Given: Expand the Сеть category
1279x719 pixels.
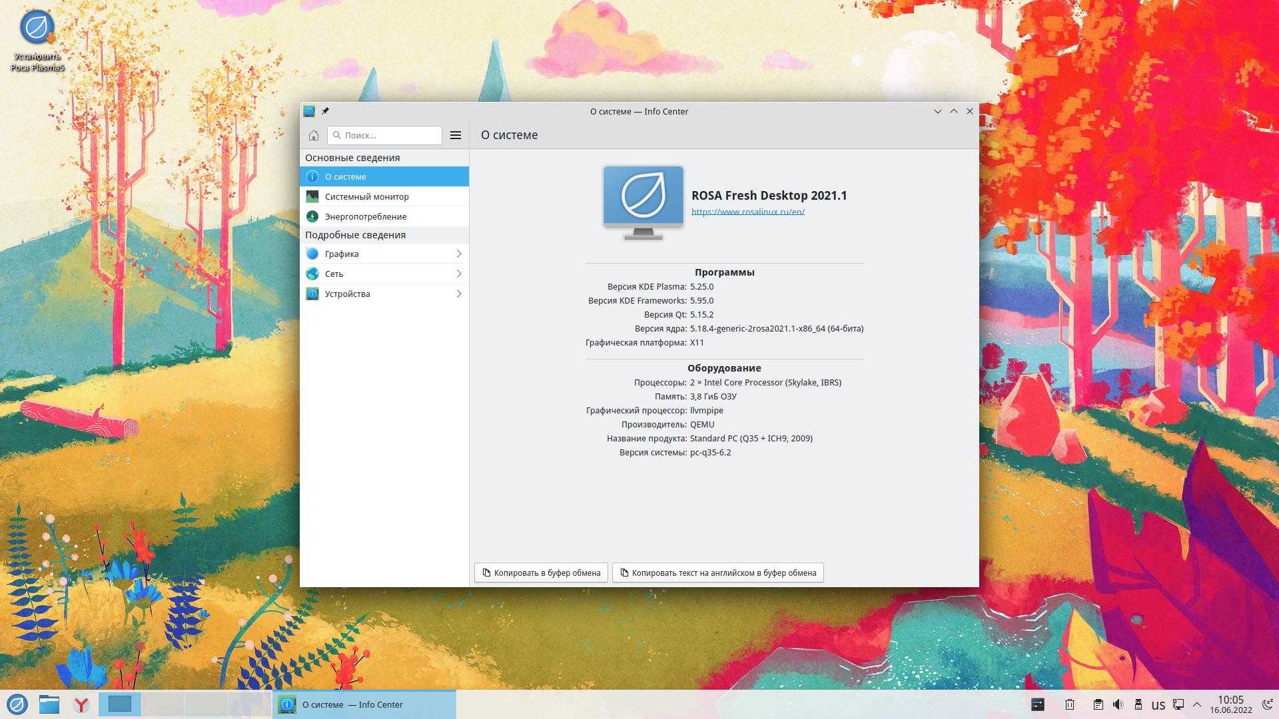Looking at the screenshot, I should (384, 274).
